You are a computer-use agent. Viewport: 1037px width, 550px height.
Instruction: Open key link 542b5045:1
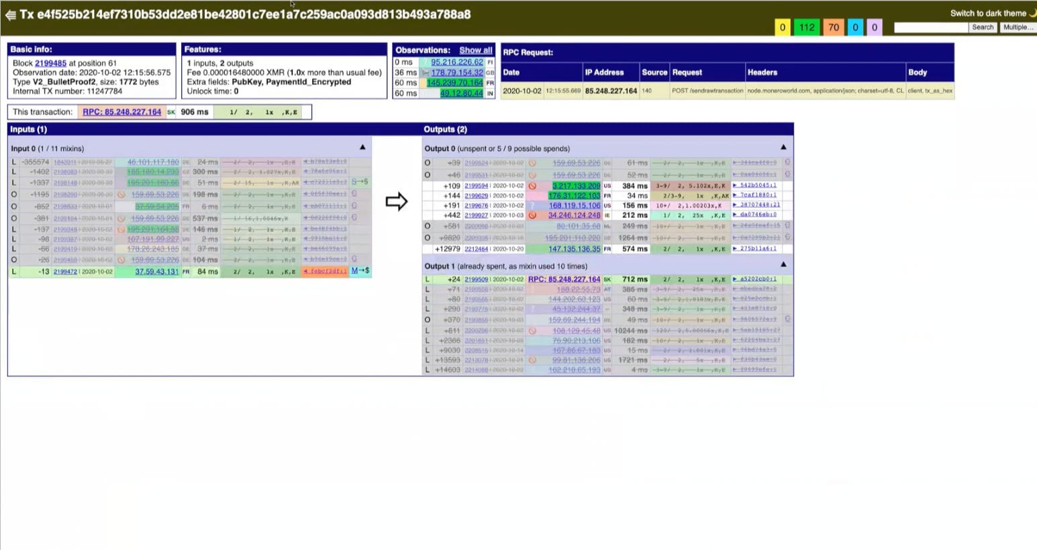pos(754,185)
